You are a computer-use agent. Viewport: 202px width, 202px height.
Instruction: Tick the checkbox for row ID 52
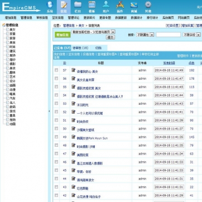point(56,112)
